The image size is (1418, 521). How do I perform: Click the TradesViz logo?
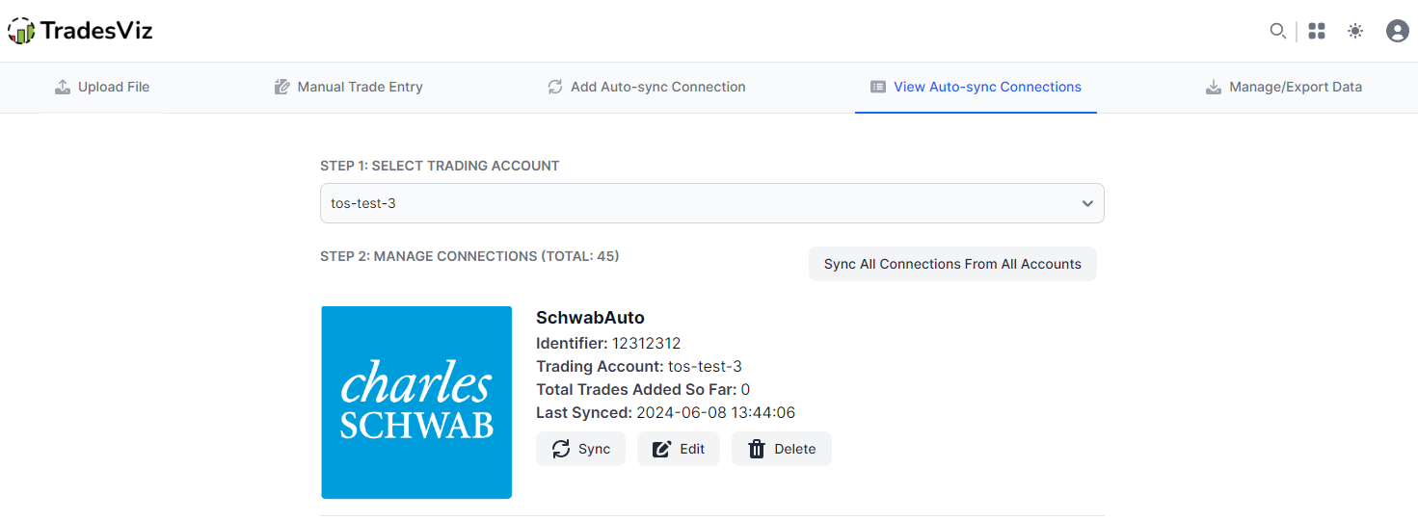pyautogui.click(x=80, y=31)
